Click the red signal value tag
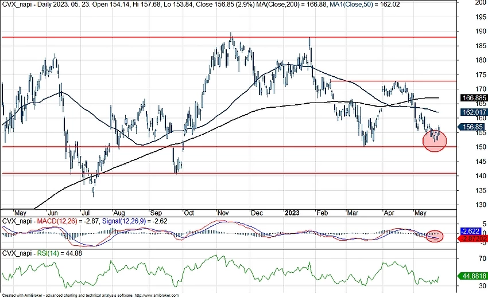The height and width of the screenshot is (298, 488). [474, 237]
